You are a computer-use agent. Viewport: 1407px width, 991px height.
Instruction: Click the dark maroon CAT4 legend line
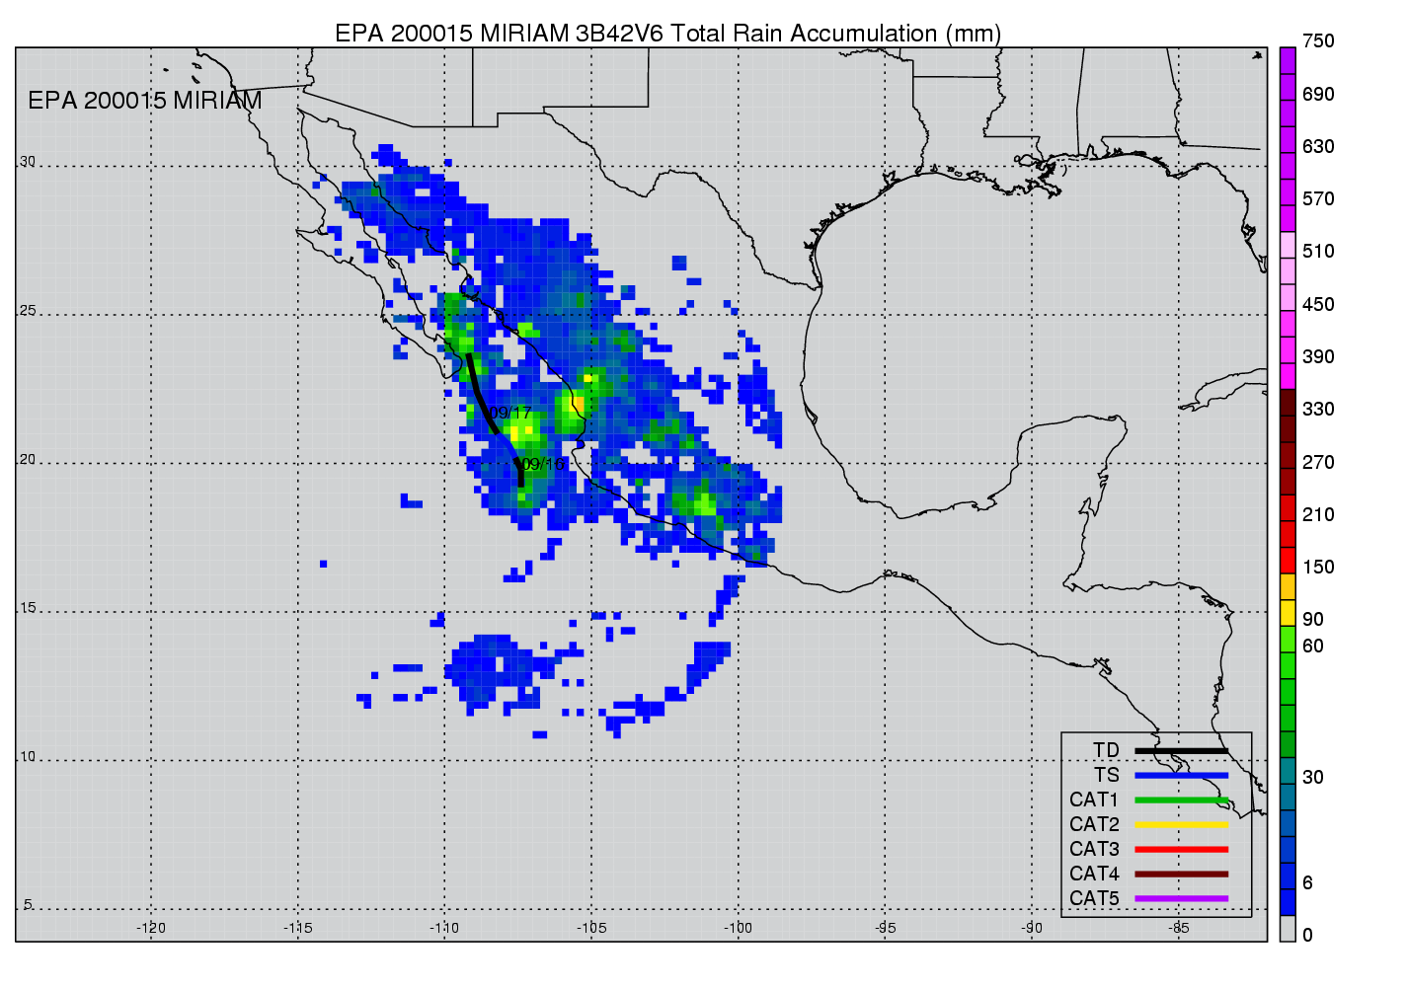[x=1181, y=875]
